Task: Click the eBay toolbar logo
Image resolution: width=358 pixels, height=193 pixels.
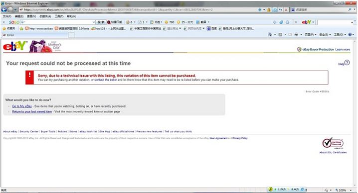Action: click(x=307, y=22)
